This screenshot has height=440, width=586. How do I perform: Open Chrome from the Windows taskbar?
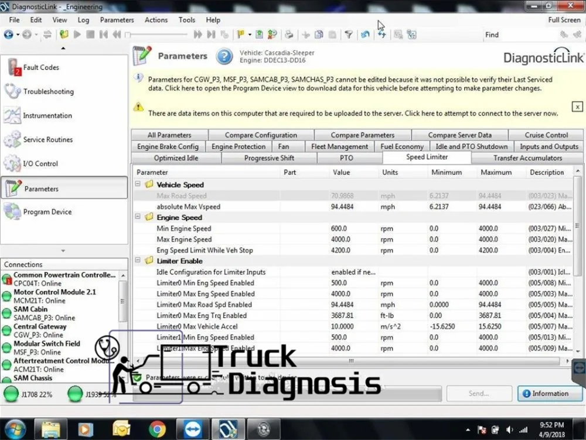157,429
